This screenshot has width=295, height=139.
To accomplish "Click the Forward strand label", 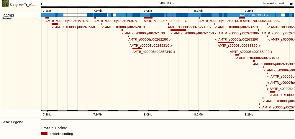I will (x=273, y=3).
